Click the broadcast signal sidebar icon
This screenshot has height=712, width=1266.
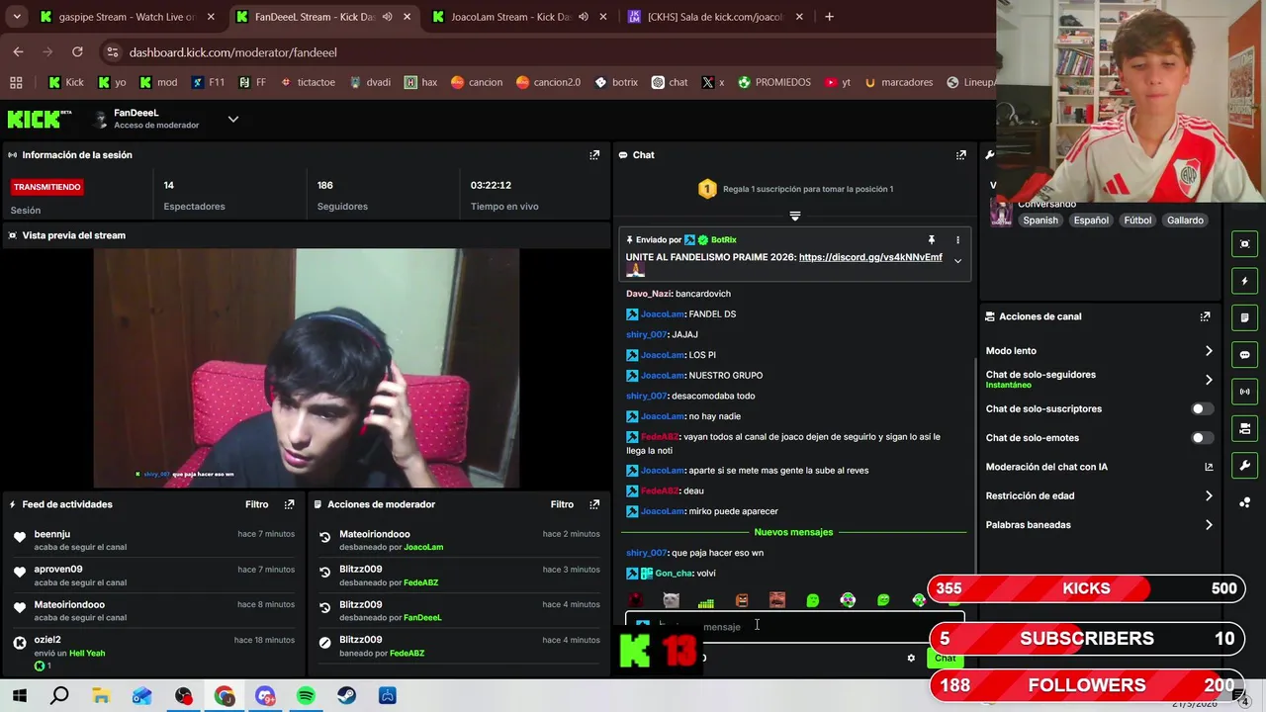pos(1244,392)
